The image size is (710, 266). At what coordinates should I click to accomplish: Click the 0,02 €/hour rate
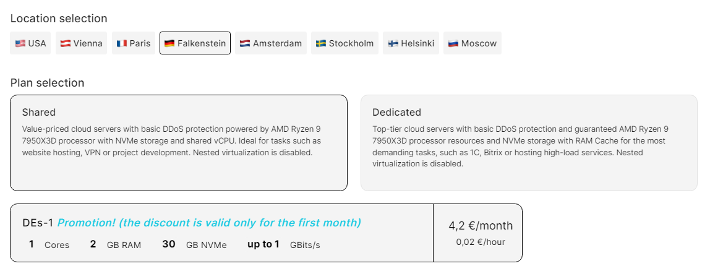click(x=481, y=242)
